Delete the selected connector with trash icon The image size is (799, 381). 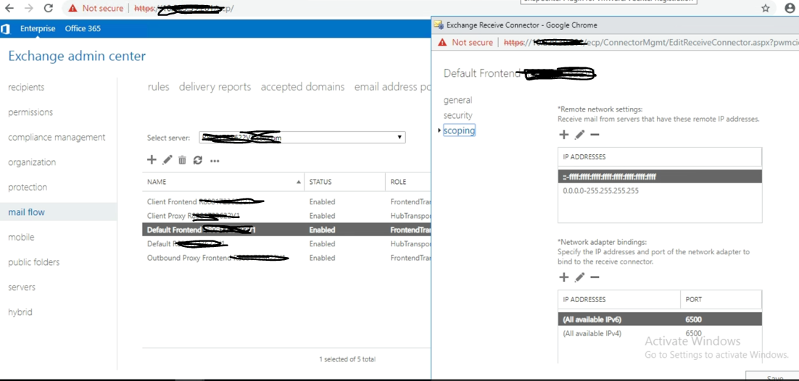point(182,160)
